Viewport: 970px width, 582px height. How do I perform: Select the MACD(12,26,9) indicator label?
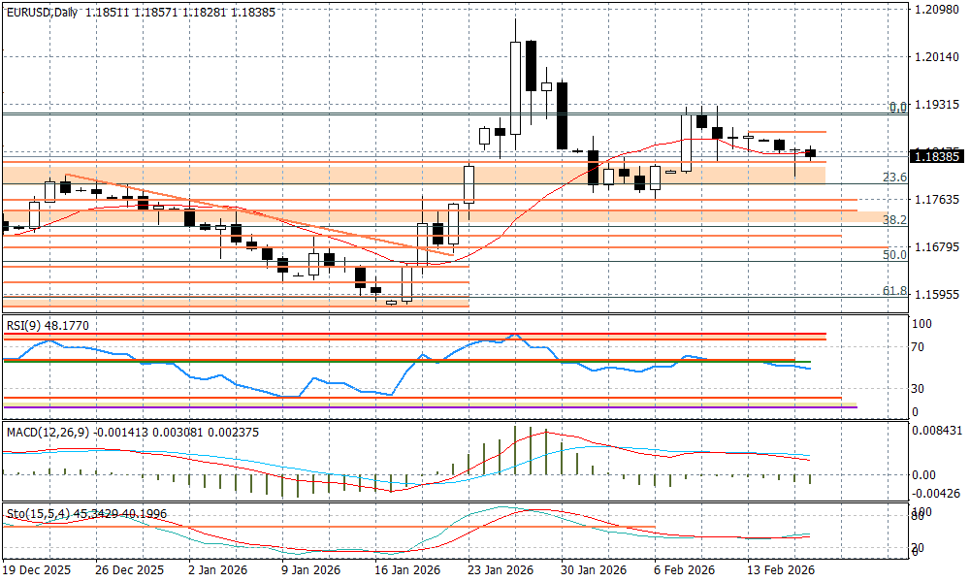47,431
